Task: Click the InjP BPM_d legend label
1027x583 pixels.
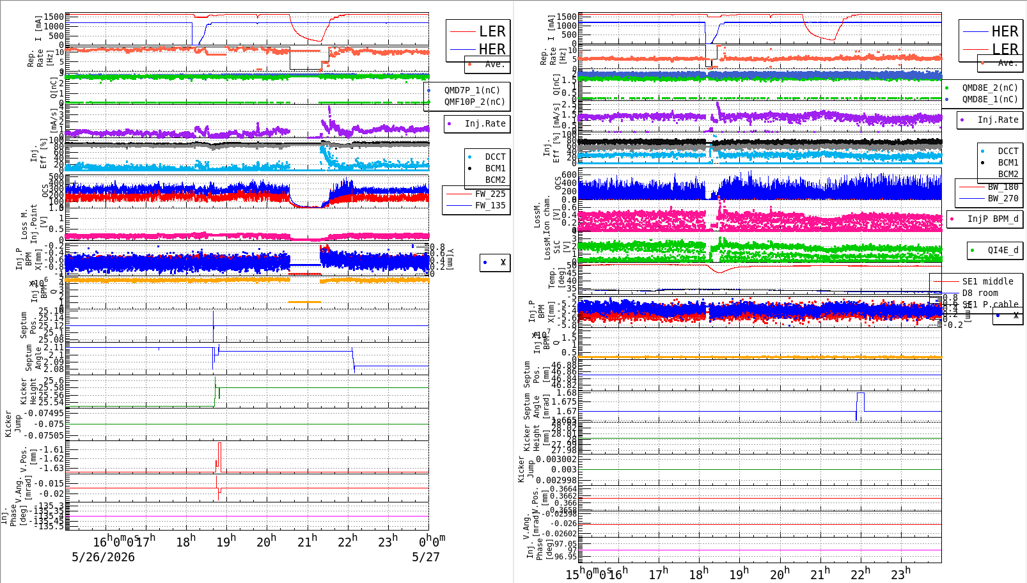Action: click(x=992, y=219)
